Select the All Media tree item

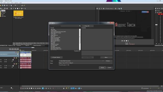[3, 11]
